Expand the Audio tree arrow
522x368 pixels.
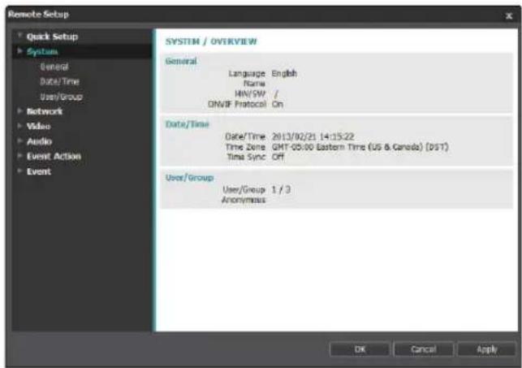[x=19, y=141]
